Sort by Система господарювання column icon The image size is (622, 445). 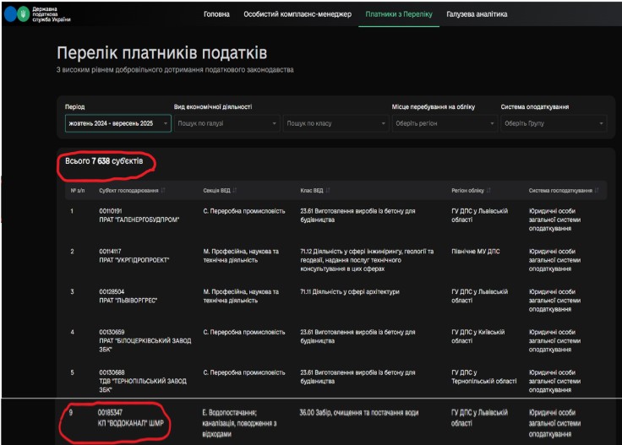tap(596, 190)
